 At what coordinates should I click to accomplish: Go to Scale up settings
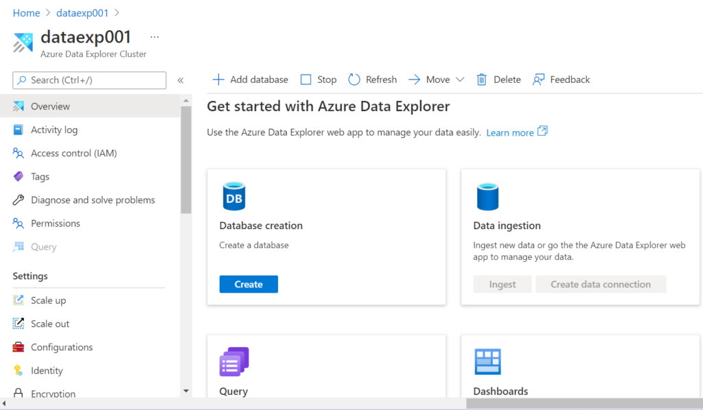pos(48,300)
